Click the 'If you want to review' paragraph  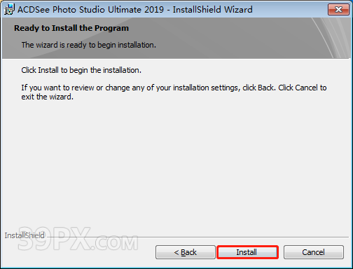(x=174, y=92)
